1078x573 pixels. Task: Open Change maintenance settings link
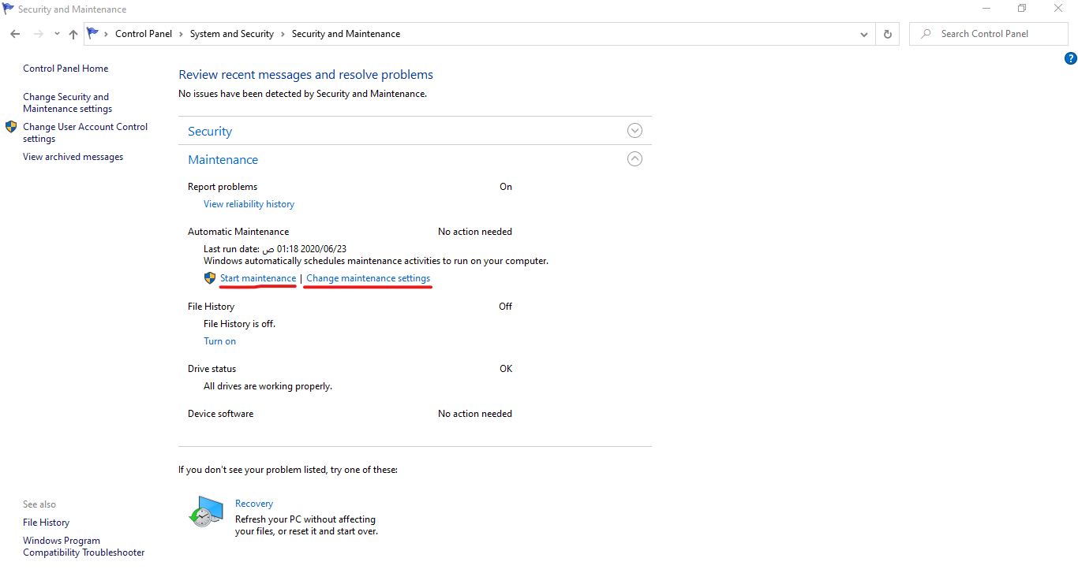click(x=369, y=278)
